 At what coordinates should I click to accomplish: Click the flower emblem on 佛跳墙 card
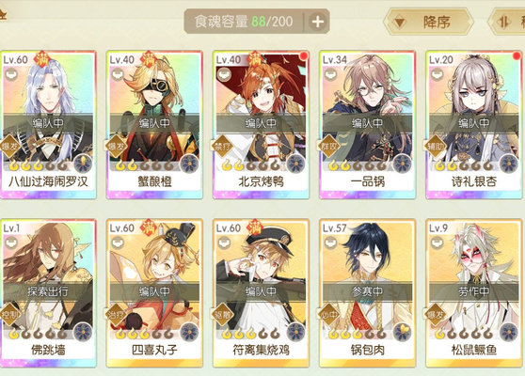coord(83,332)
